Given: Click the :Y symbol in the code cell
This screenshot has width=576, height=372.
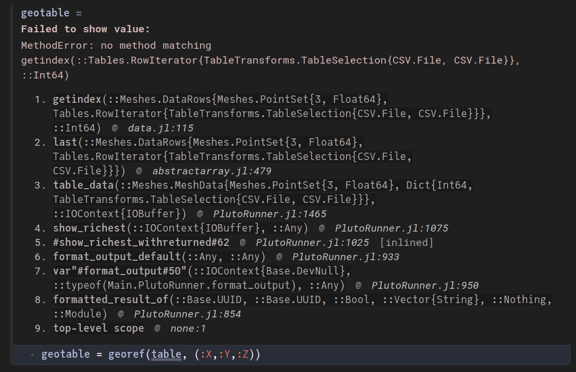Looking at the screenshot, I should click(x=225, y=354).
